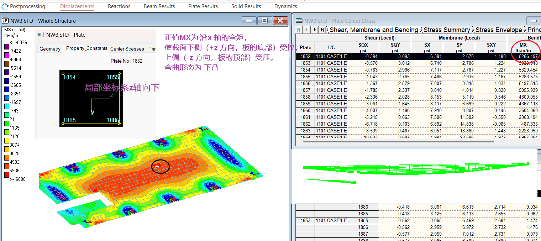Go to first tab using scroll arrow
The height and width of the screenshot is (241, 541).
coord(299,30)
